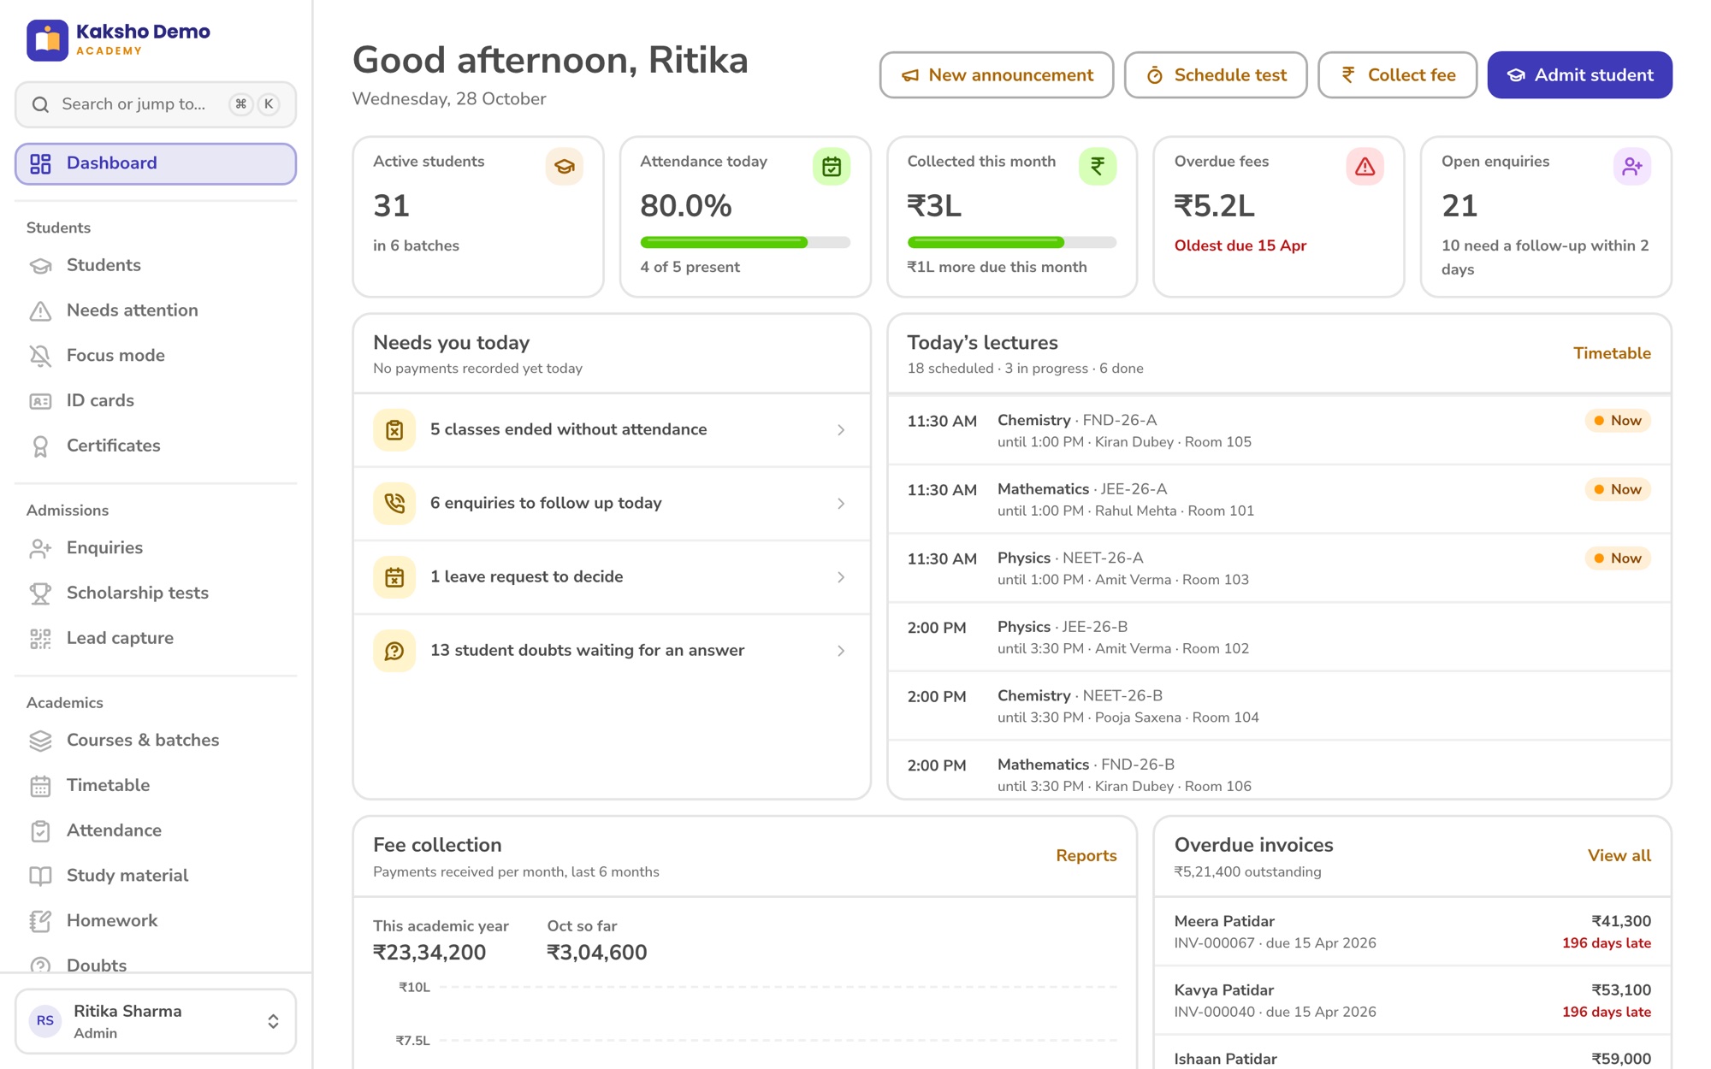Click the Search or jump to field

[x=156, y=104]
